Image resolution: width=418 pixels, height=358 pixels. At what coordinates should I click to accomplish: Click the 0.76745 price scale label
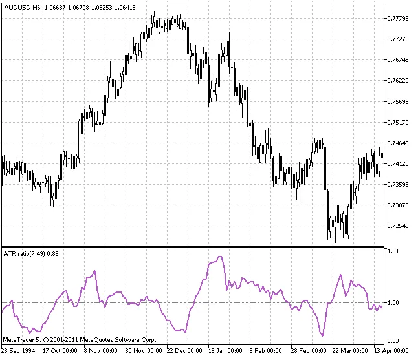398,59
